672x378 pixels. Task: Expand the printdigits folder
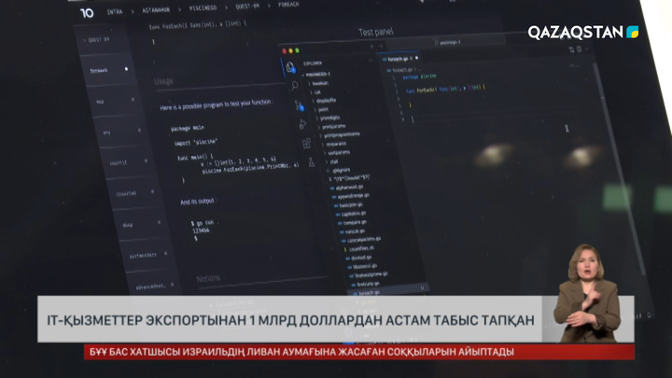click(x=329, y=118)
